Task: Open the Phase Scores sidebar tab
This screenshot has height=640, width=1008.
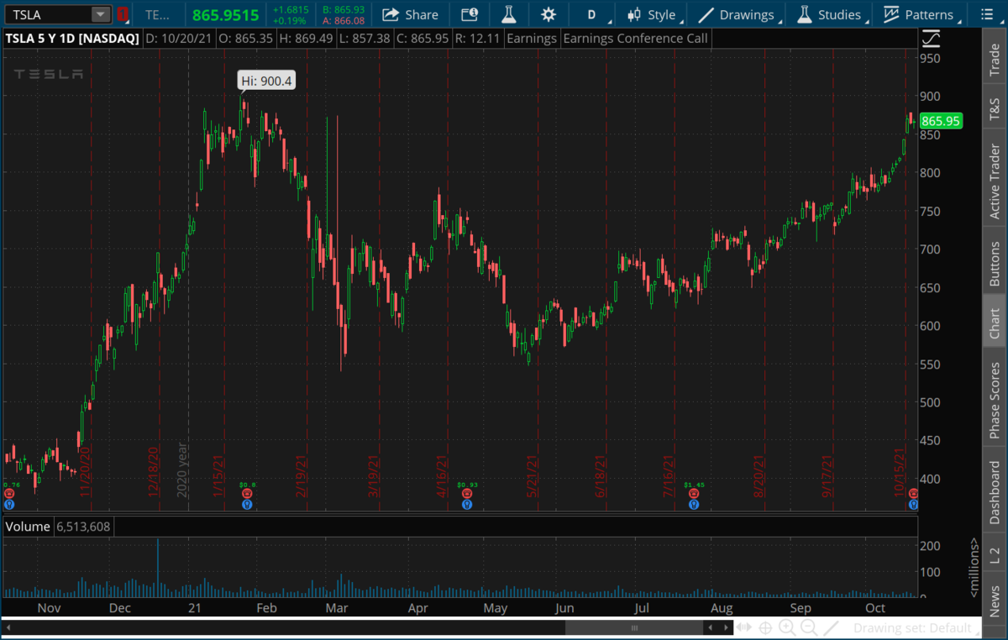Action: tap(995, 401)
